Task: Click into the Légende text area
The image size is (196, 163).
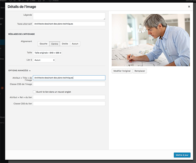Action: coord(69,16)
